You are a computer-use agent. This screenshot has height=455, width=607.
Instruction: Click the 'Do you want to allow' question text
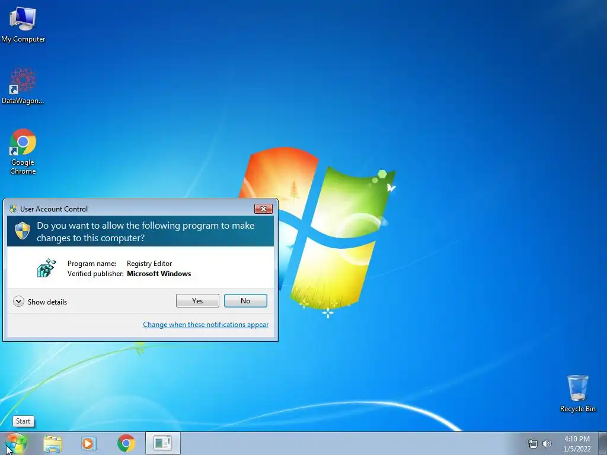tap(146, 232)
